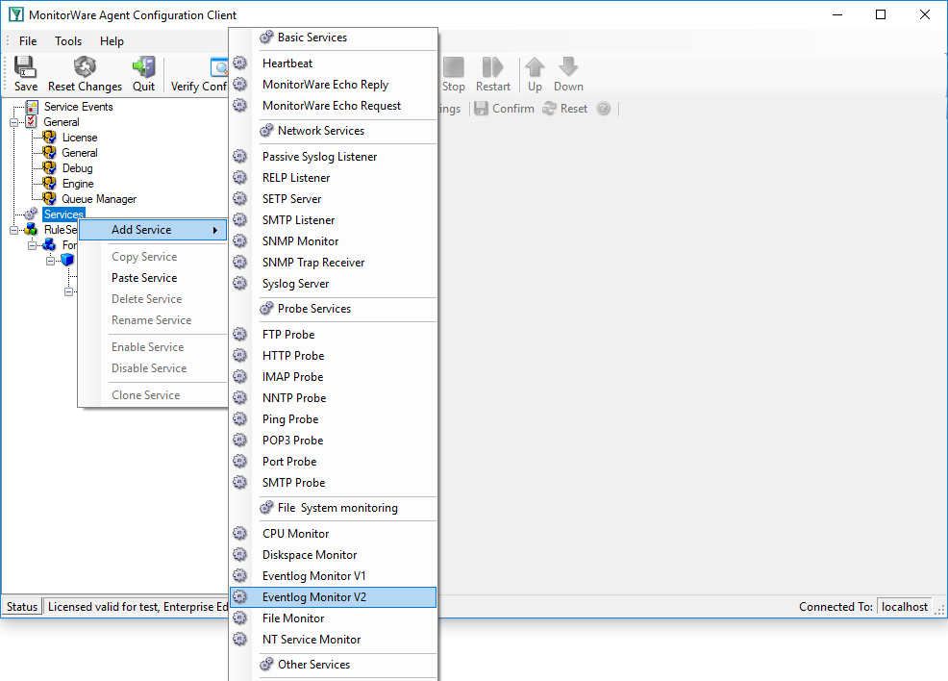Open the Add Service submenu

[154, 230]
